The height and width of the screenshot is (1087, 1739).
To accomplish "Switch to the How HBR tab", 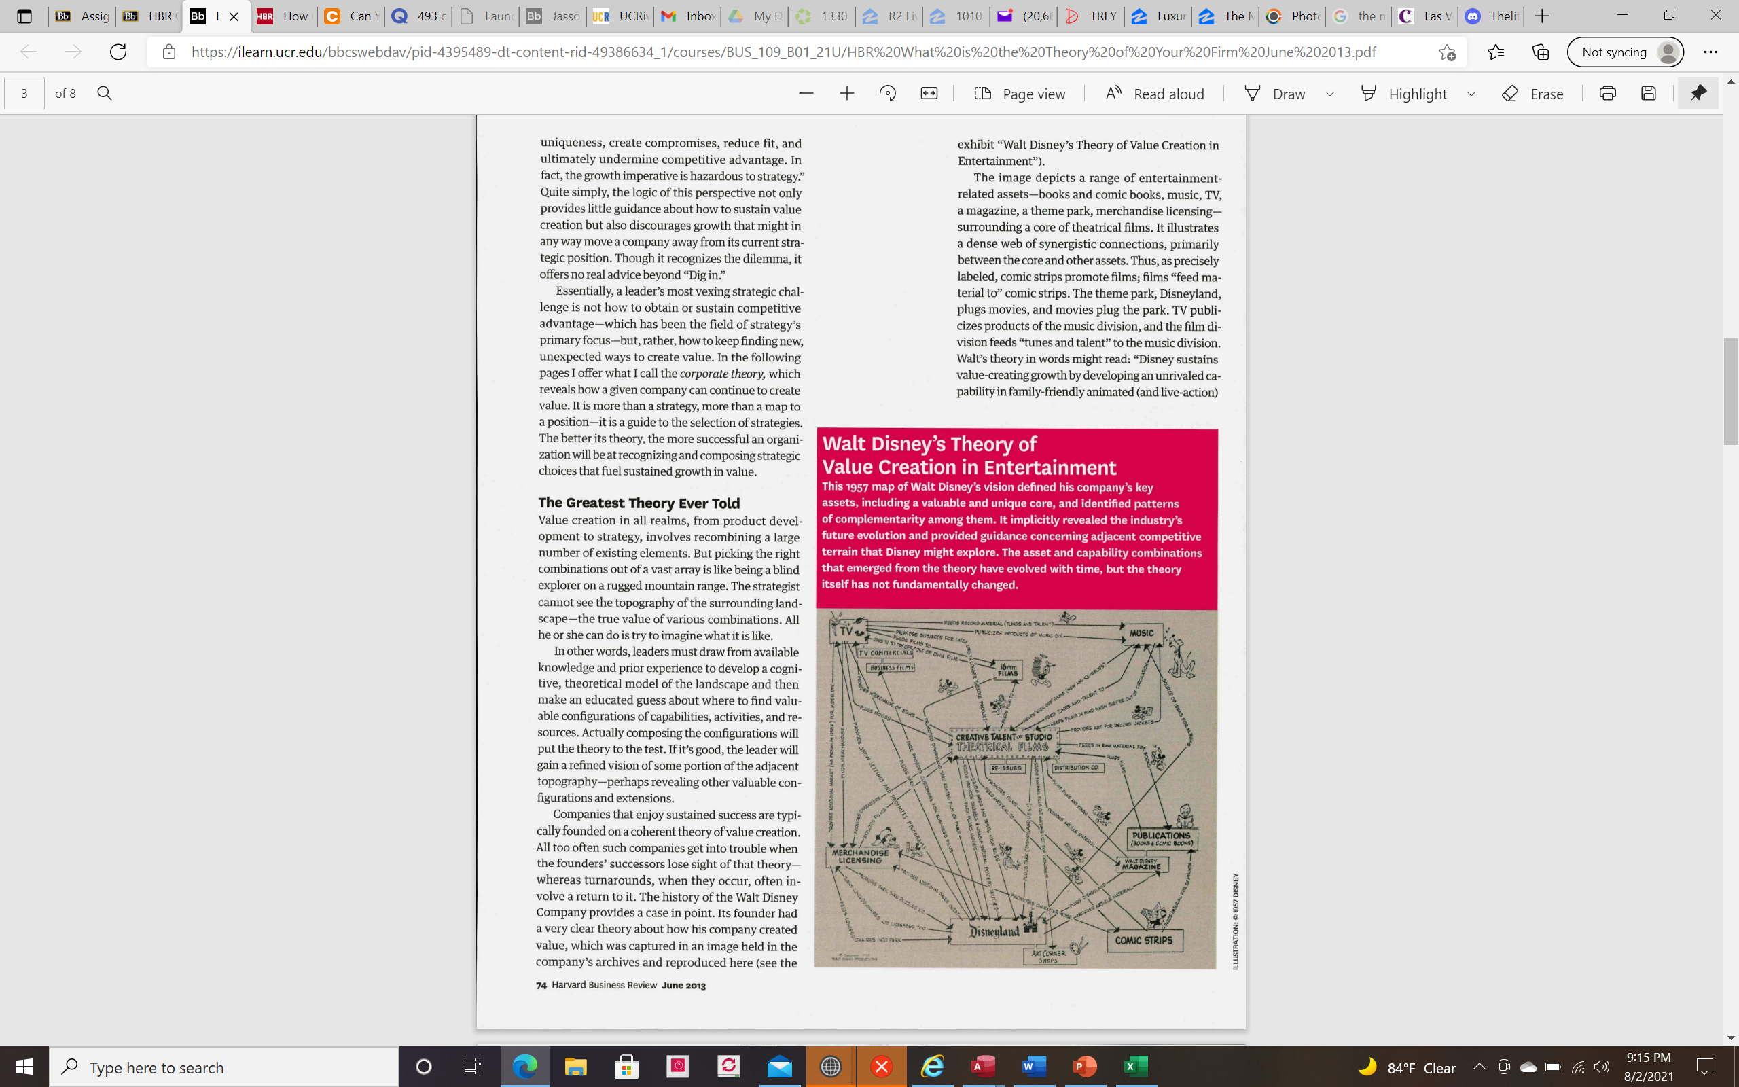I will [283, 16].
